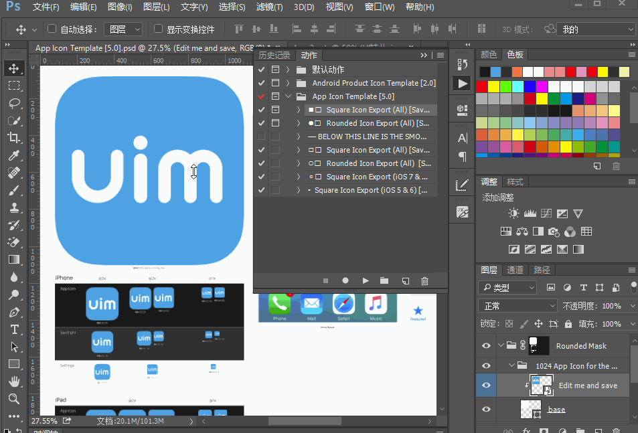
Task: Switch to the 样式 tab
Action: (x=515, y=182)
